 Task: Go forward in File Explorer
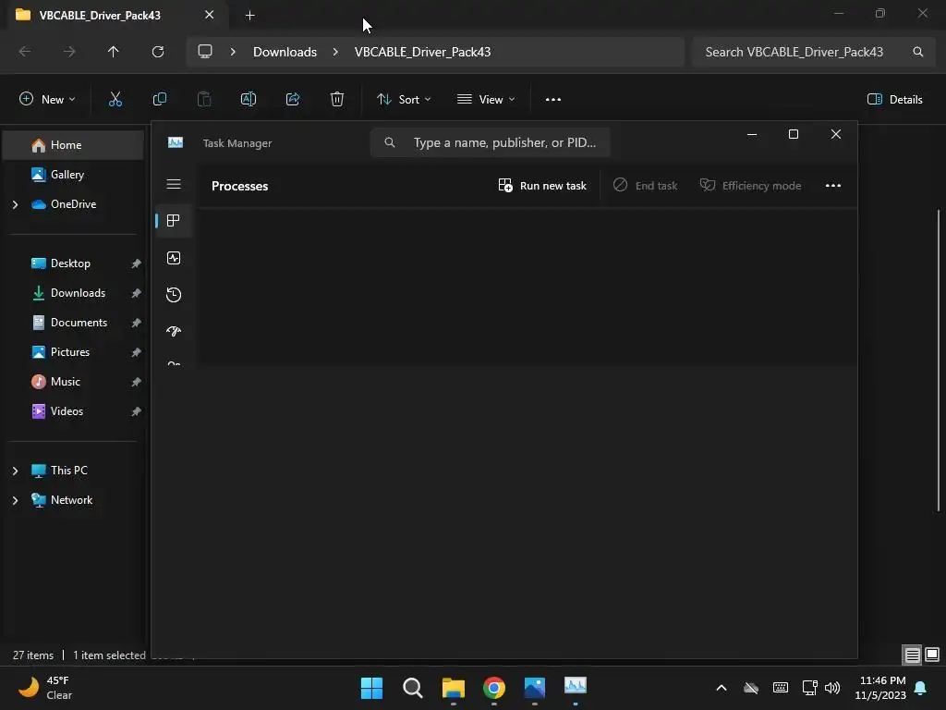[69, 52]
